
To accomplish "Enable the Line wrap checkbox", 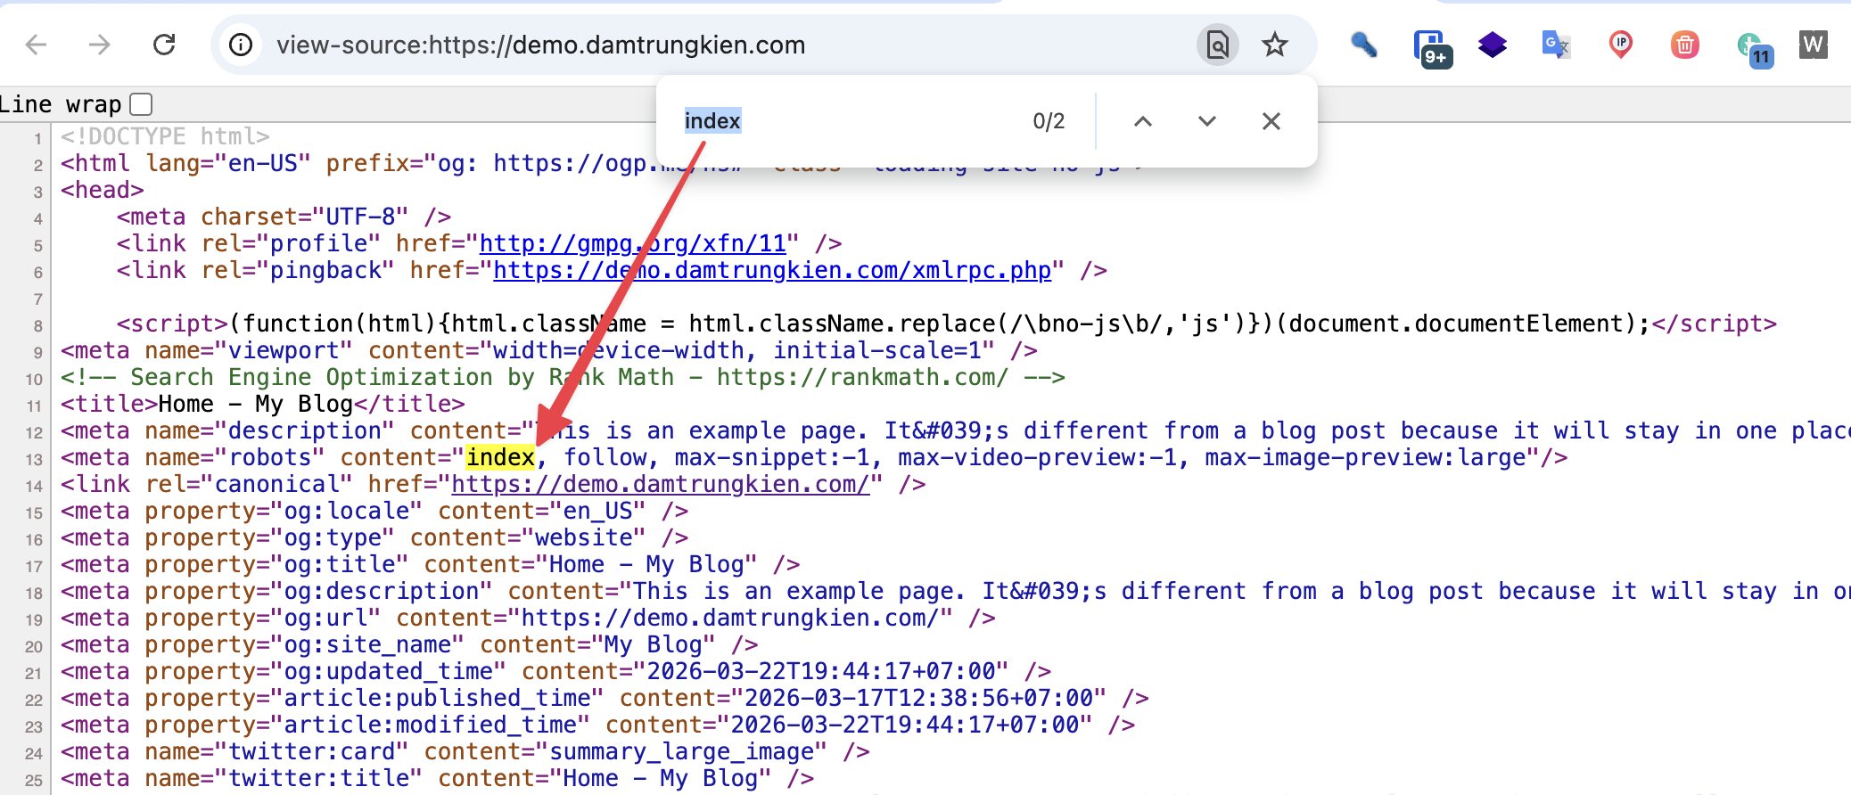I will pyautogui.click(x=141, y=104).
